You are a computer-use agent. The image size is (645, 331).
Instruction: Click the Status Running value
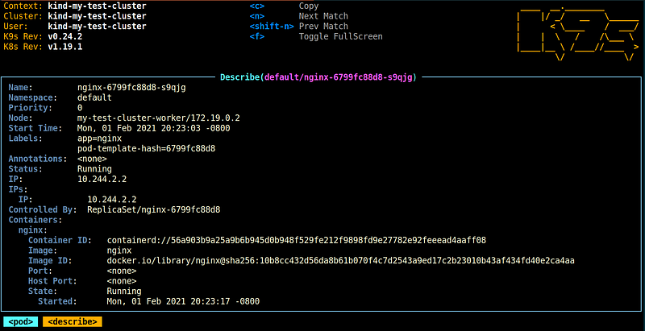94,169
